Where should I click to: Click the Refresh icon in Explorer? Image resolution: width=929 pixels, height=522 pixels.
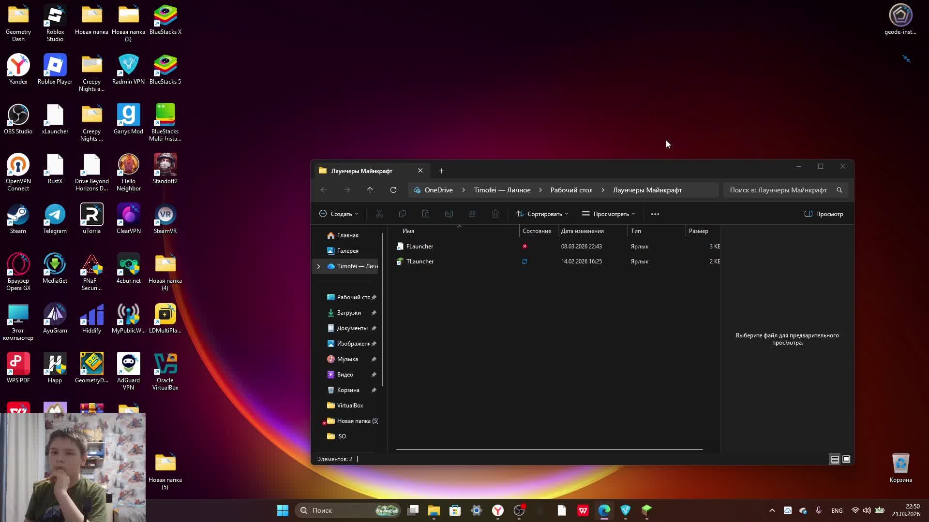point(393,190)
